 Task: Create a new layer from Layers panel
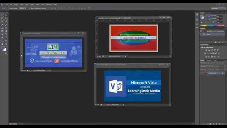click(220, 124)
